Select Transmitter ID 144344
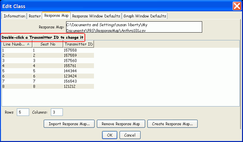The height and width of the screenshot is (142, 243). 79,71
